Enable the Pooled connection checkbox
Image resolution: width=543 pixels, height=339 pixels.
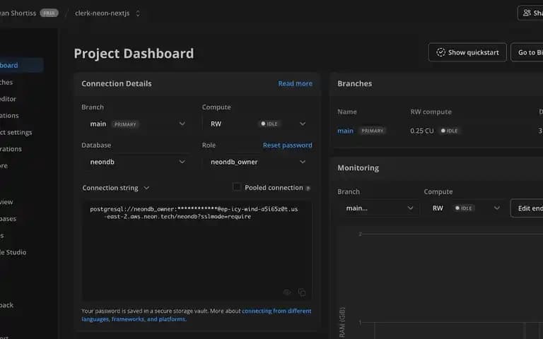tap(237, 187)
